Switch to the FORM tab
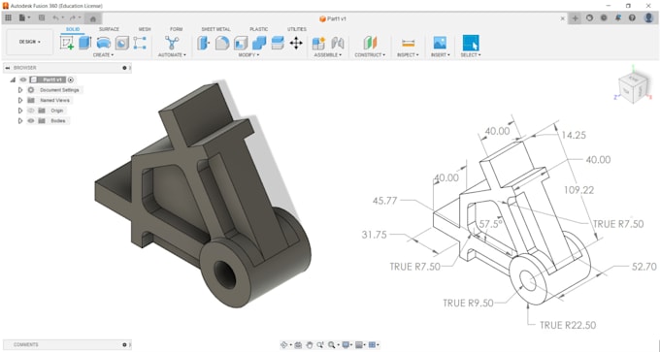660x352 pixels. (x=176, y=29)
